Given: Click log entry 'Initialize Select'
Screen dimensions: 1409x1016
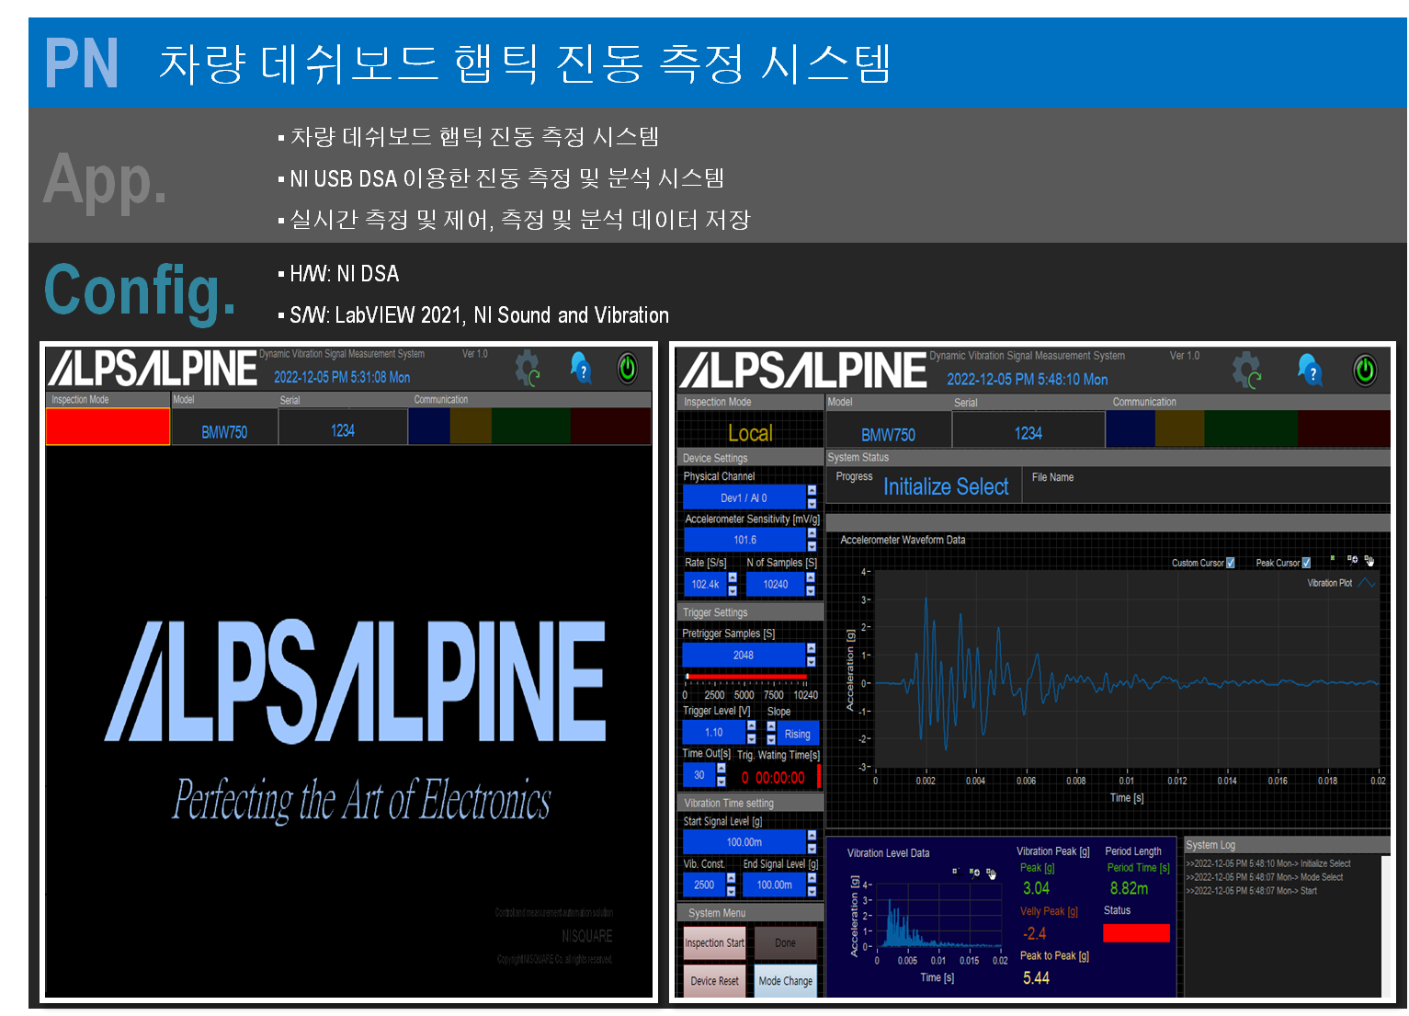Looking at the screenshot, I should click(1268, 863).
